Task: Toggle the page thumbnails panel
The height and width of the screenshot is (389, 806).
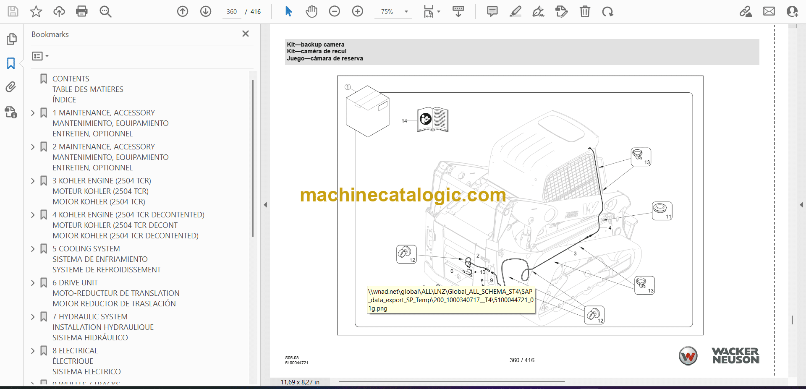Action: click(x=11, y=39)
